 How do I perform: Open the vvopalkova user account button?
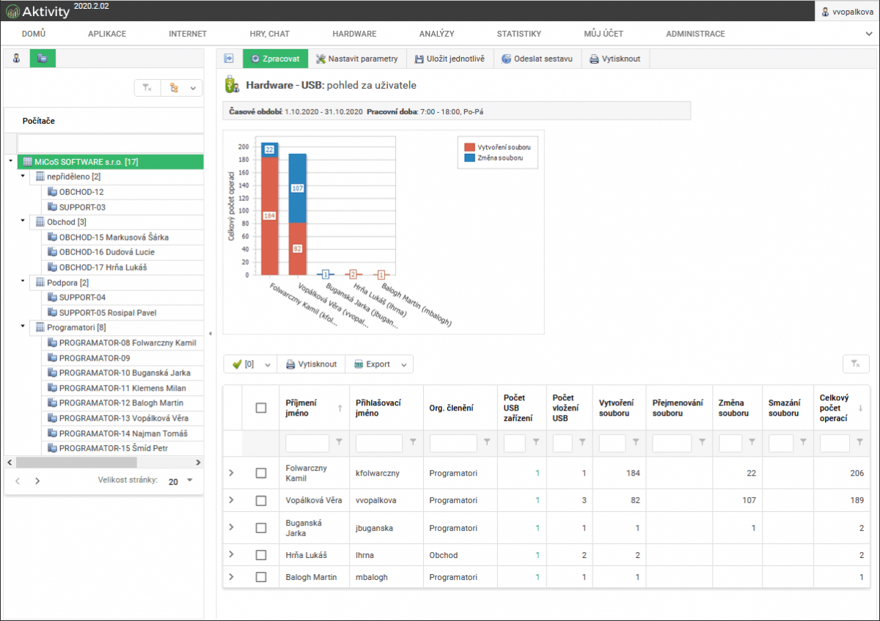coord(847,12)
